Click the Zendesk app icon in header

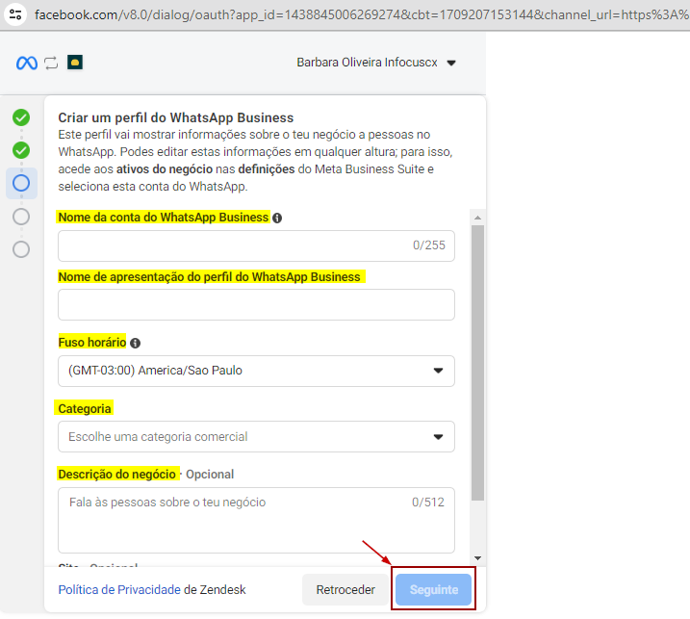tap(74, 63)
